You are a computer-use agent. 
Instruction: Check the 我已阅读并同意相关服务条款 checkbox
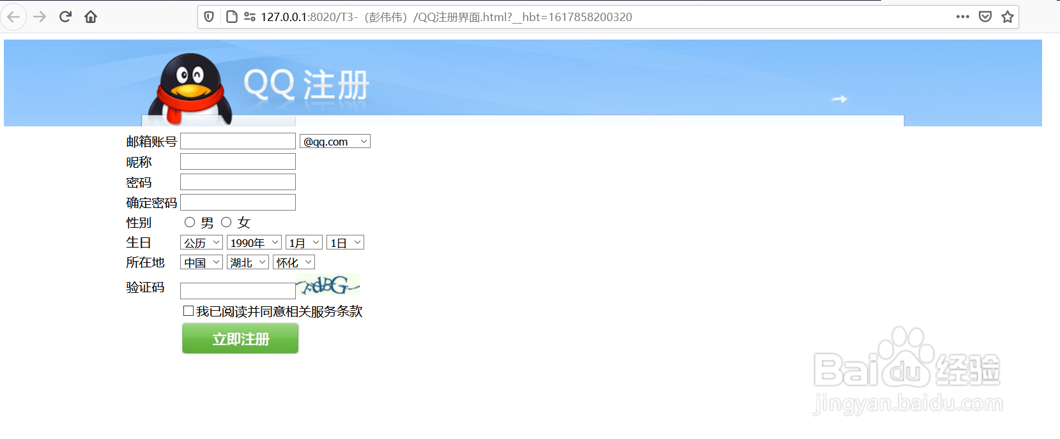pos(188,311)
